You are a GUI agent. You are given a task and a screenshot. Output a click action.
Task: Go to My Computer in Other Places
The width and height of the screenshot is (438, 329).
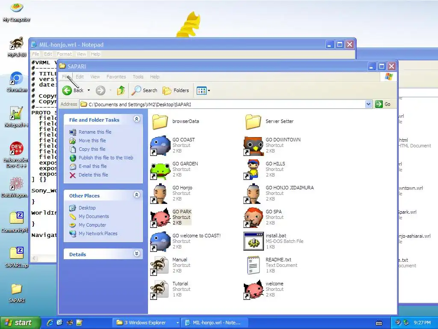pyautogui.click(x=92, y=225)
